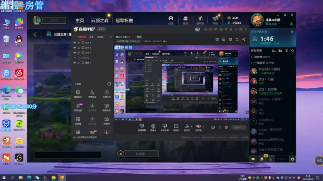
Task: Add 多媒体 media source
Action: 176,128
